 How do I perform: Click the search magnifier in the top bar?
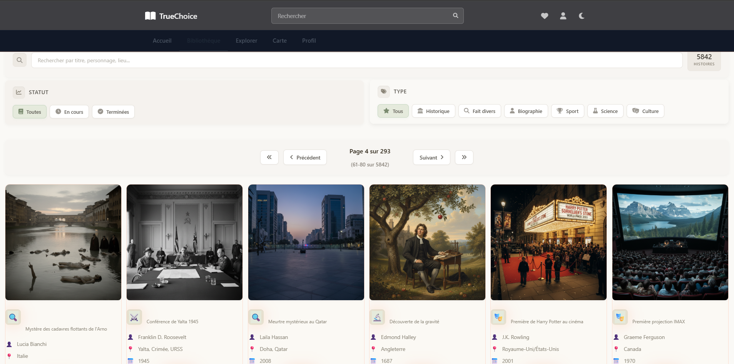[455, 15]
